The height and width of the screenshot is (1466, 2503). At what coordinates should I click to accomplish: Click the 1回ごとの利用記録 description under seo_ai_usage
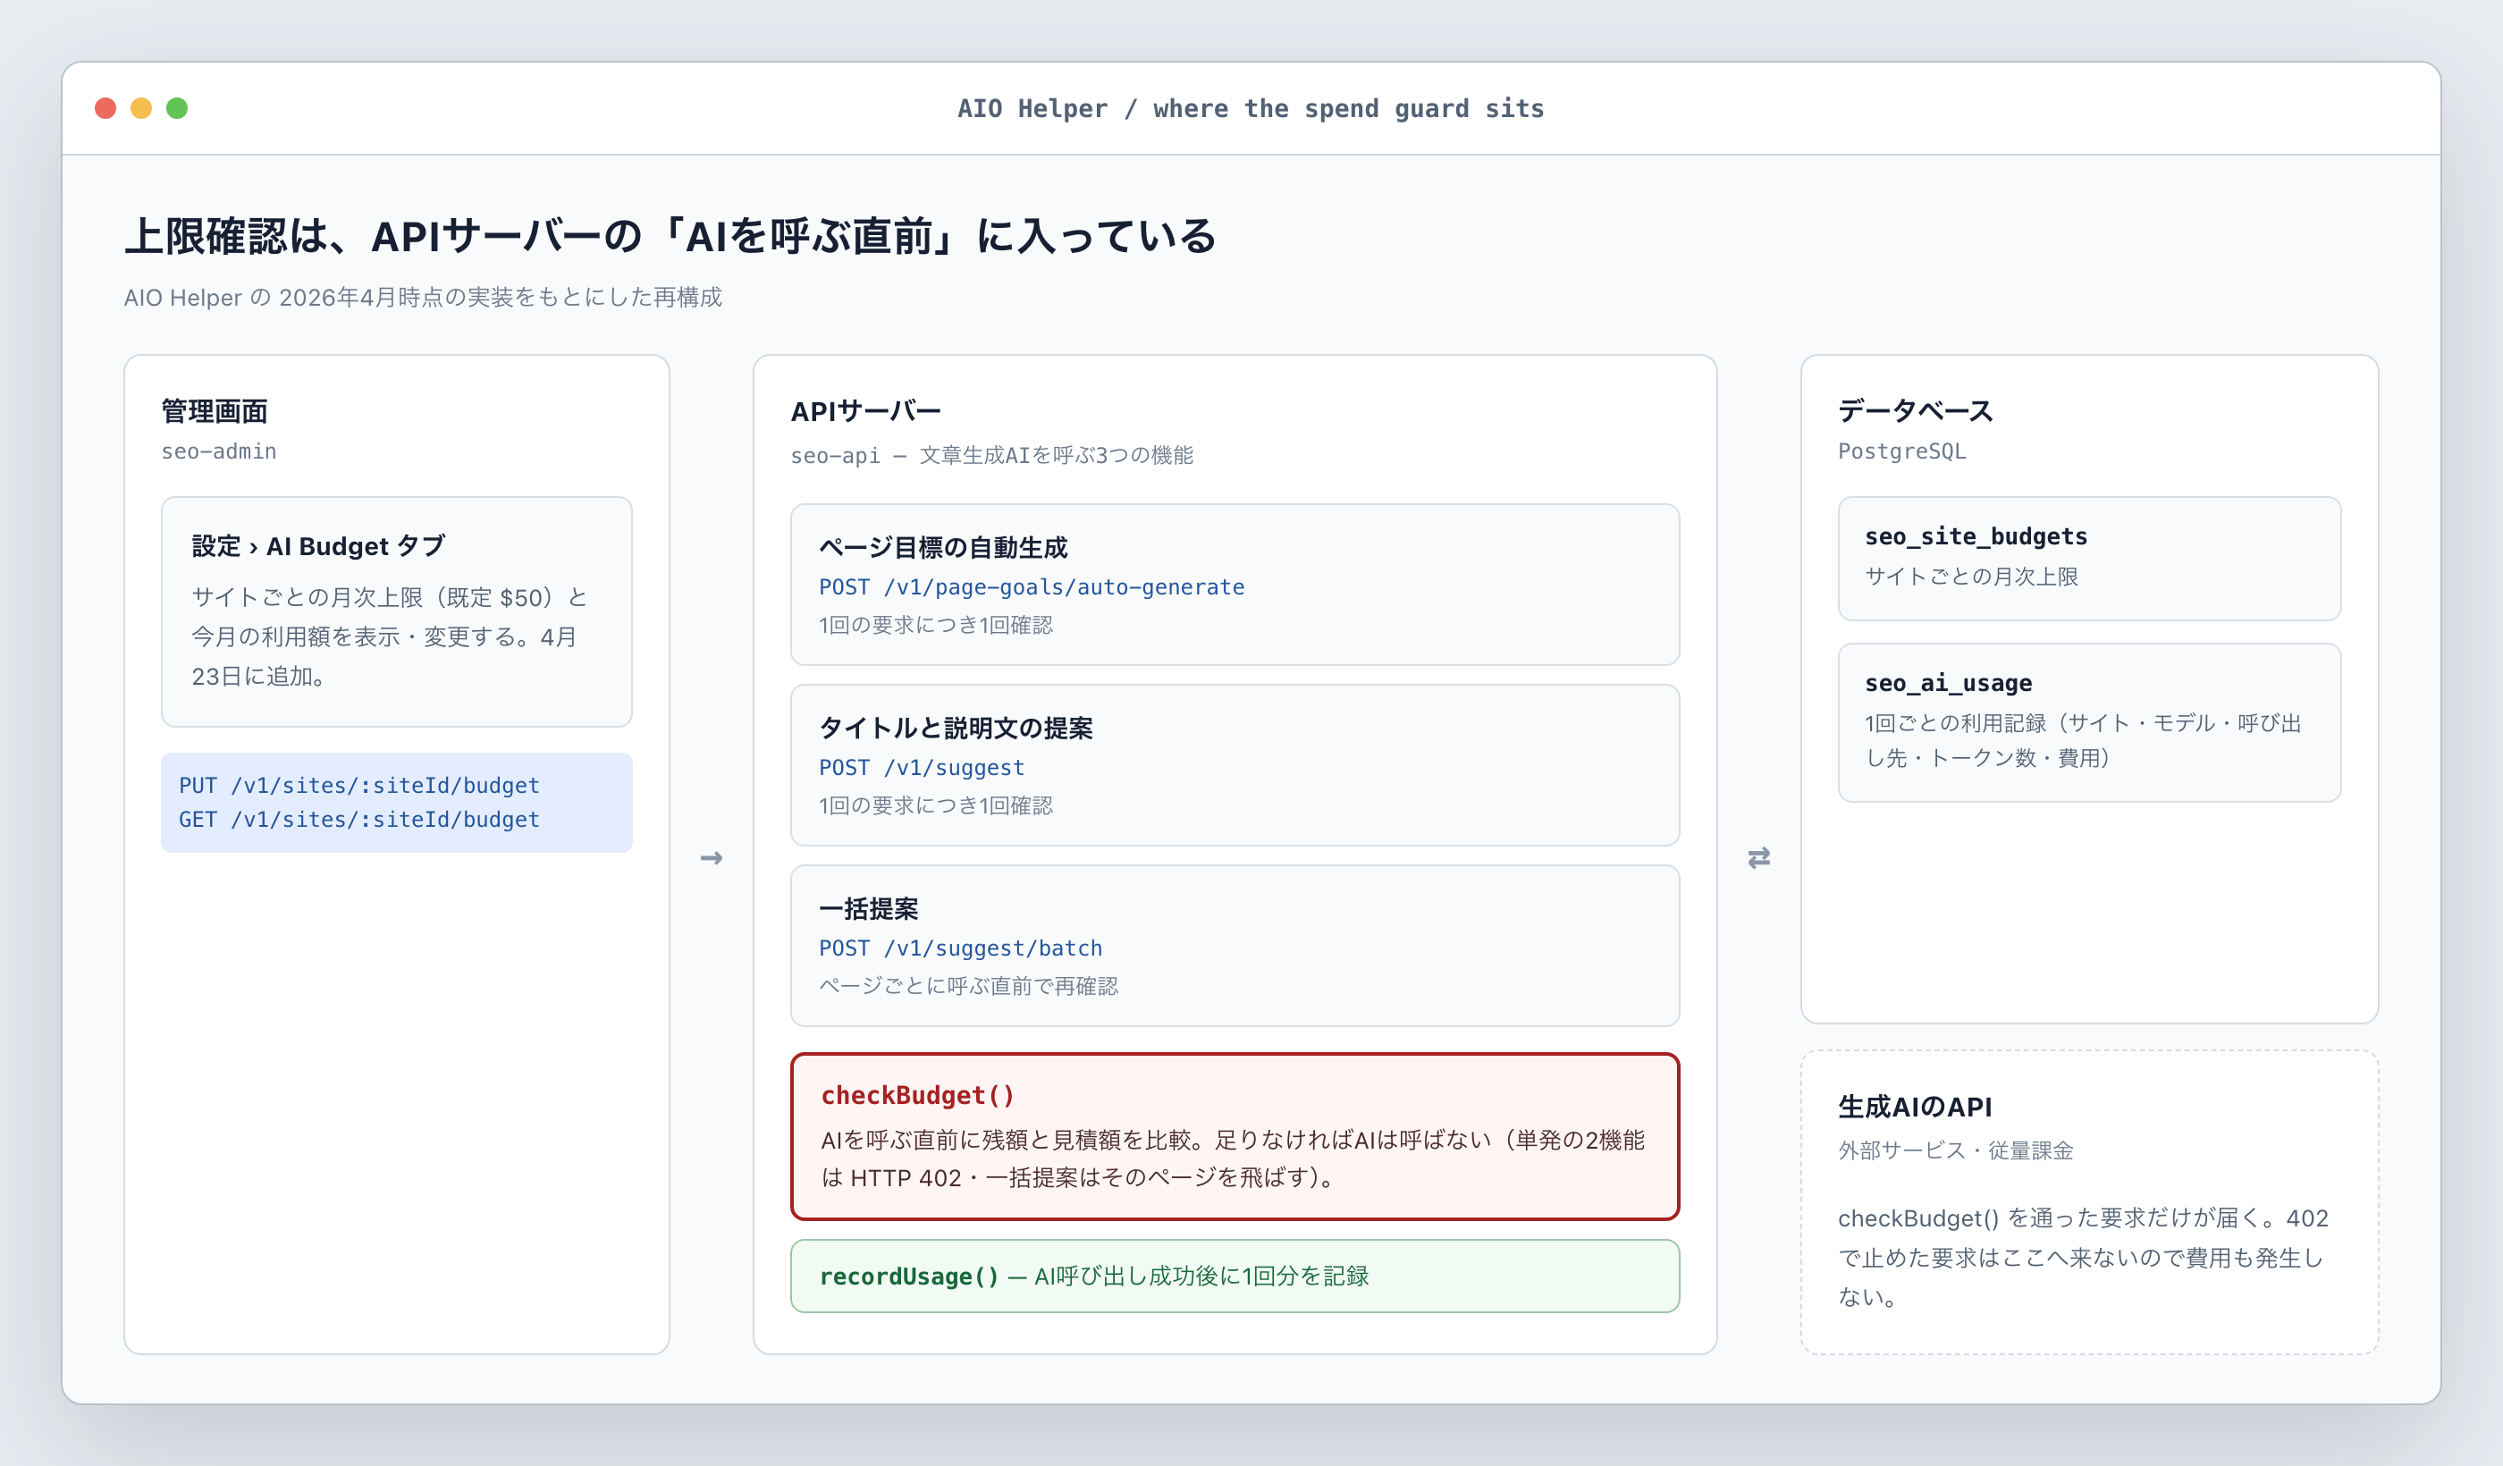click(x=2083, y=740)
